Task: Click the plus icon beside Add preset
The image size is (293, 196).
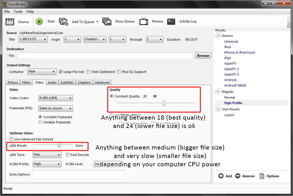Action: (221, 176)
